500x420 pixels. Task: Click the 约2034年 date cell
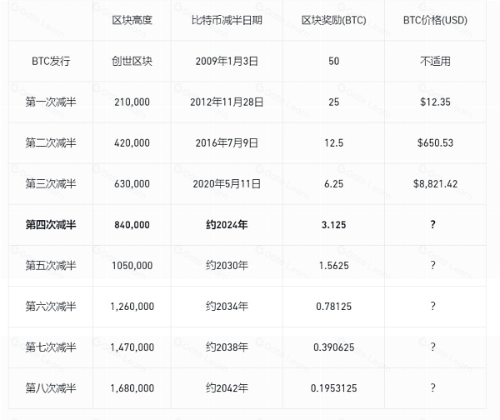[227, 306]
